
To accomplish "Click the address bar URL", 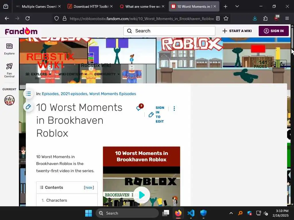I will pos(142,19).
